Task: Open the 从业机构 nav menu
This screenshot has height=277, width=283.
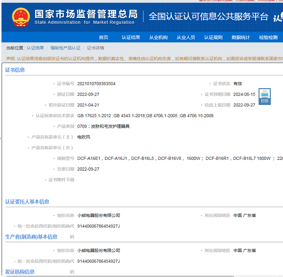Action: [158, 37]
